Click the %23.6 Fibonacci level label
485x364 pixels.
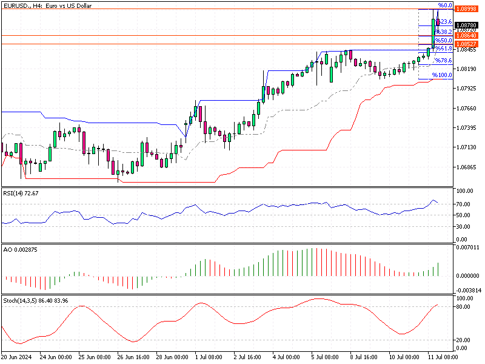[x=445, y=21]
